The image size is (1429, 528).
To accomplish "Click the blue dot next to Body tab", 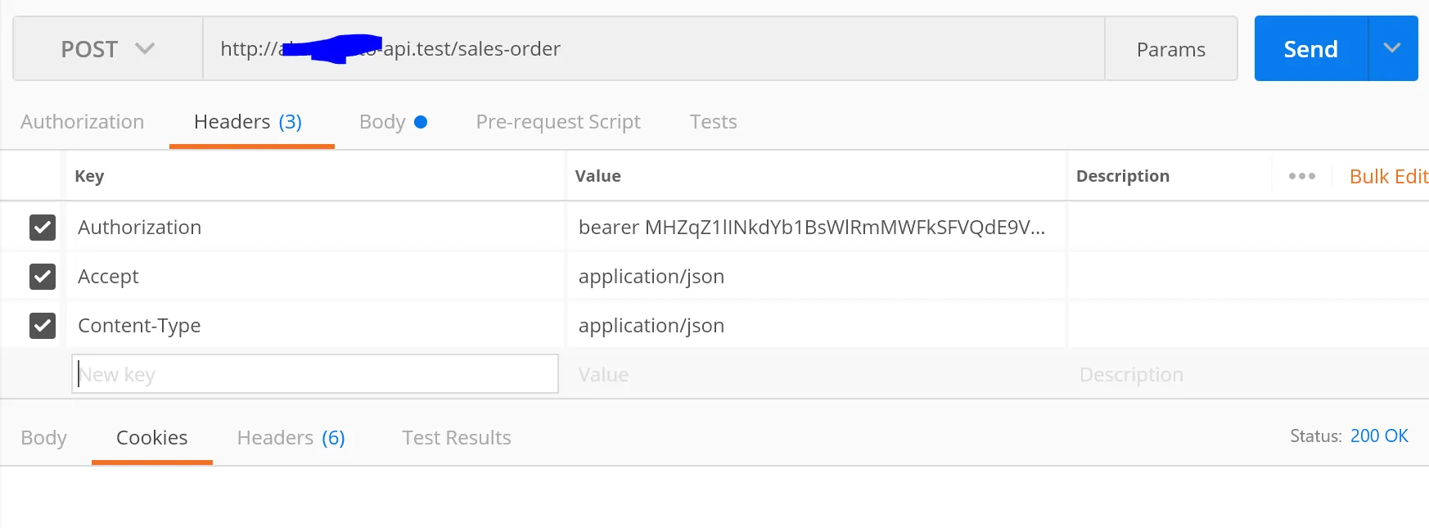I will click(421, 122).
